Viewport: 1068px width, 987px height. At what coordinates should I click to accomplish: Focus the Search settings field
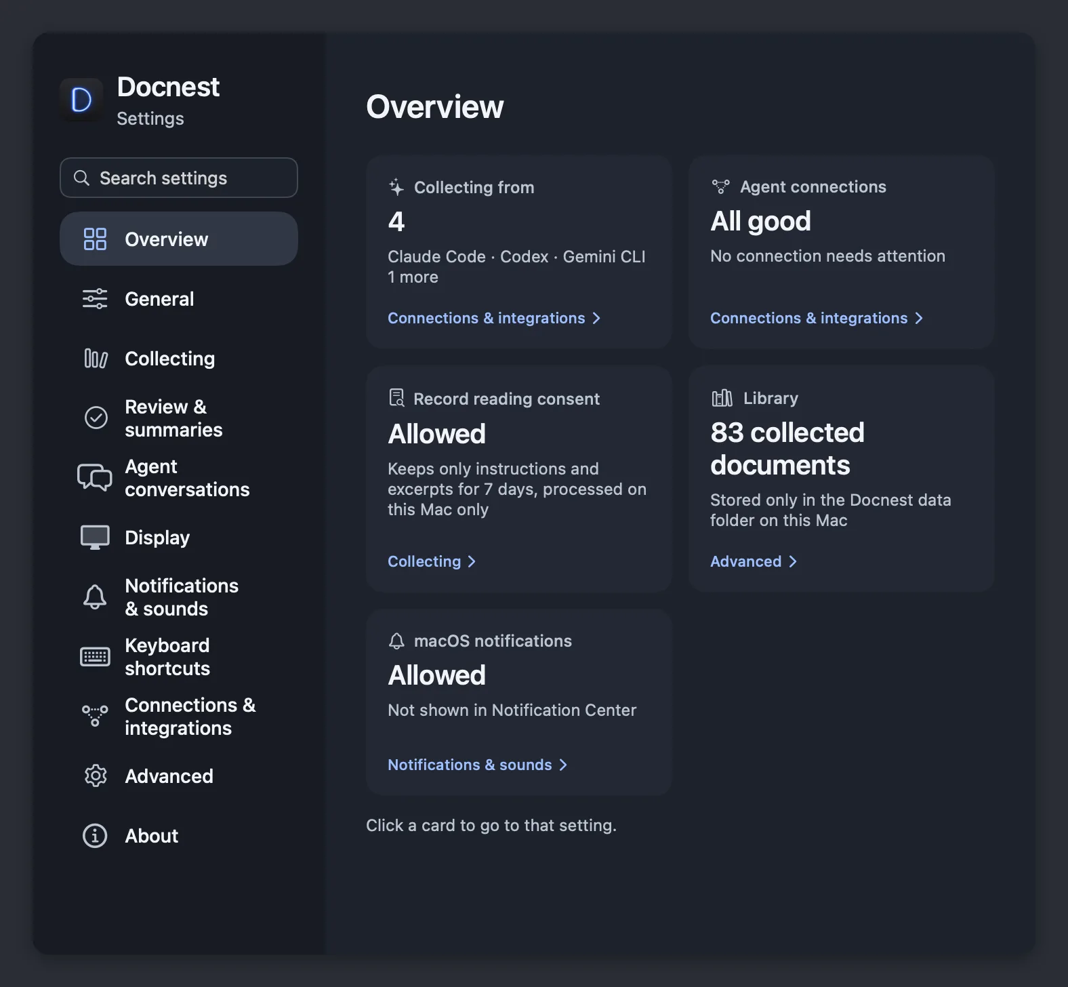click(x=179, y=178)
